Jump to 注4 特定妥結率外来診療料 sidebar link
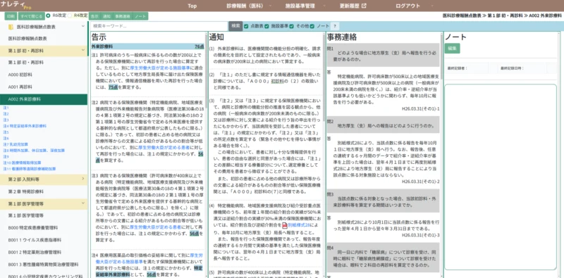 (x=25, y=126)
